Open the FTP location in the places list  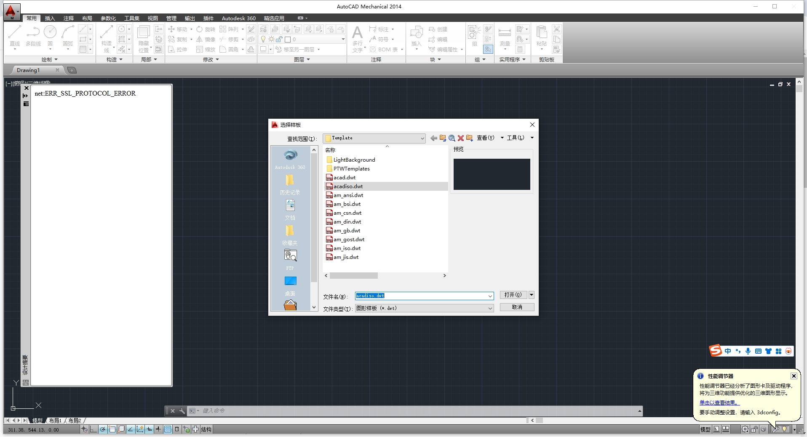(x=290, y=259)
